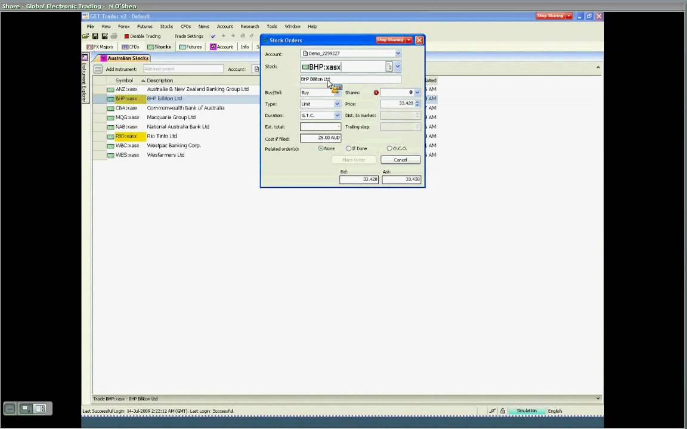Sort by Description column header
The image size is (687, 429).
click(160, 80)
